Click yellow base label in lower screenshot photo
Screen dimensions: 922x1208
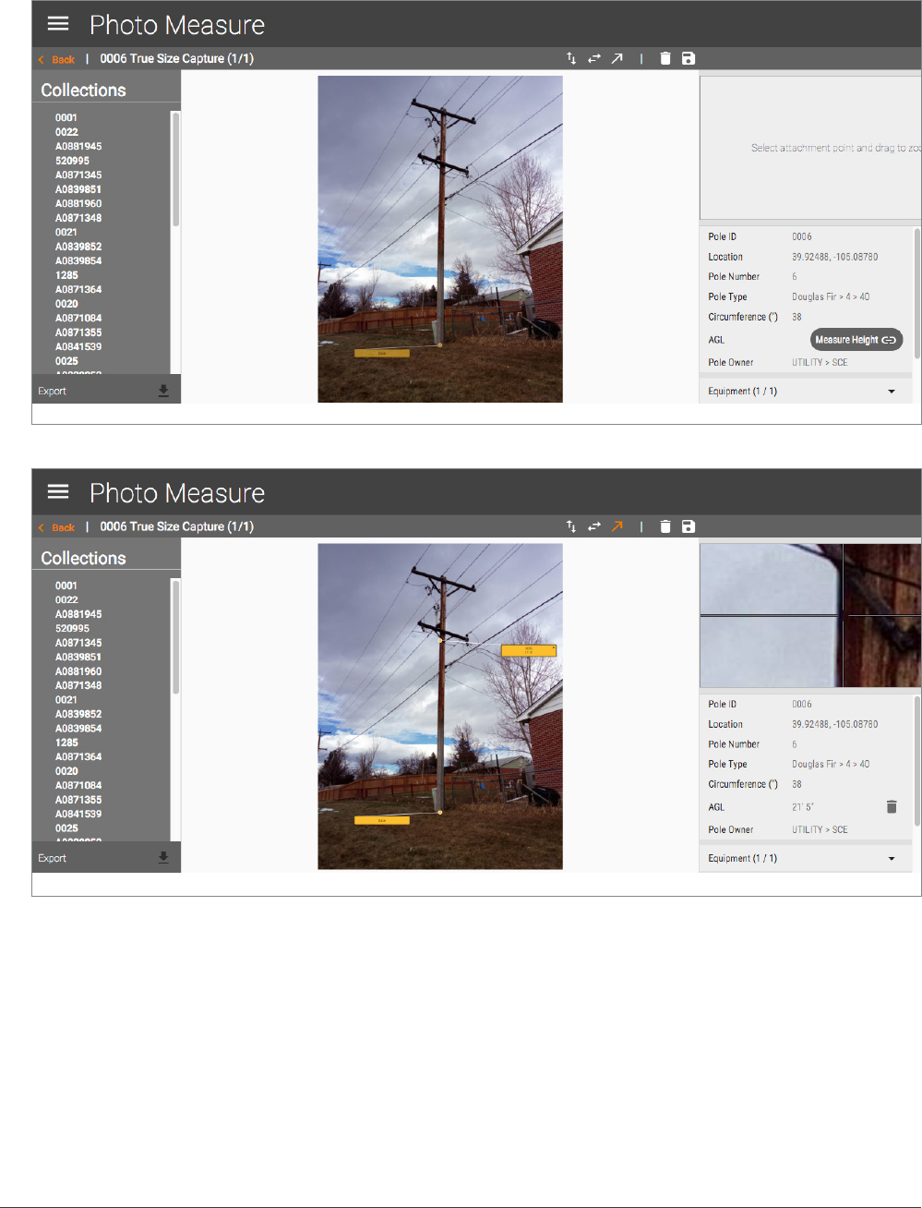tap(382, 820)
